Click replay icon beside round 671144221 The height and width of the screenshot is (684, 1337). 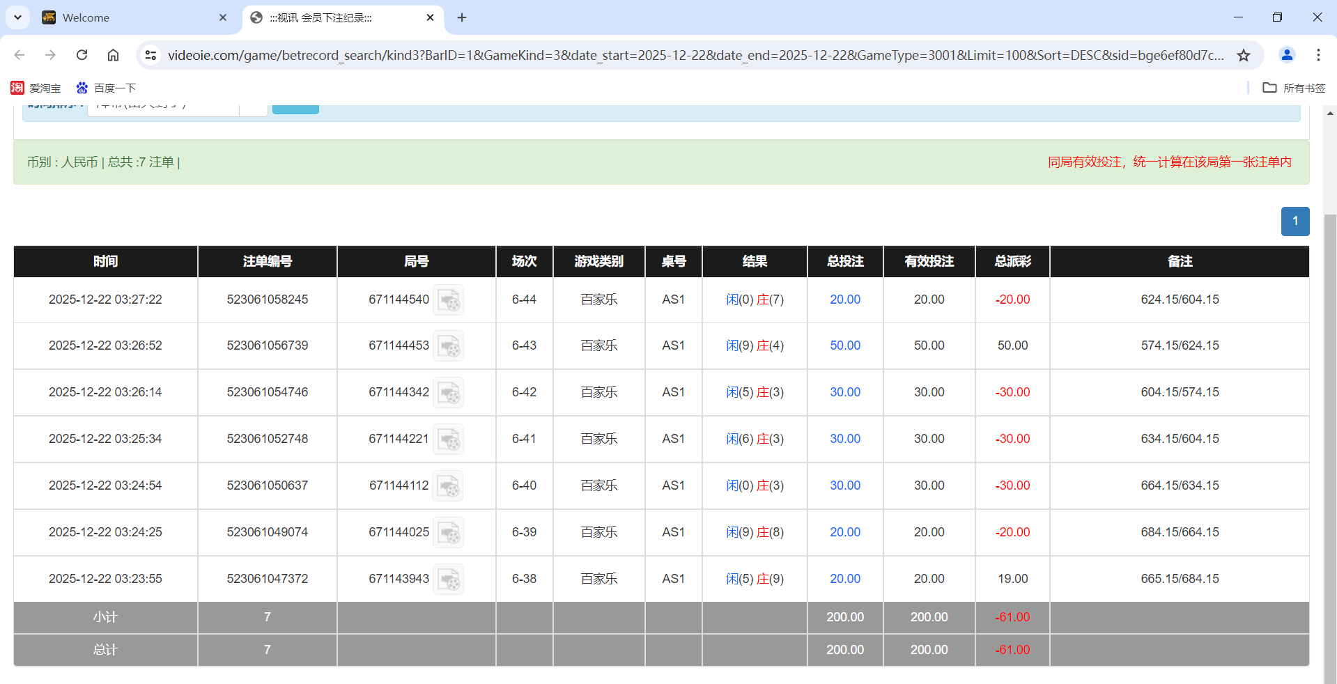pos(448,440)
